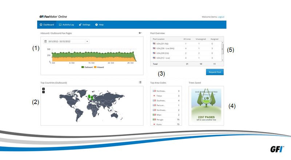Zoom in on the world map
Image resolution: width=291 pixels, height=160 pixels.
click(43, 89)
